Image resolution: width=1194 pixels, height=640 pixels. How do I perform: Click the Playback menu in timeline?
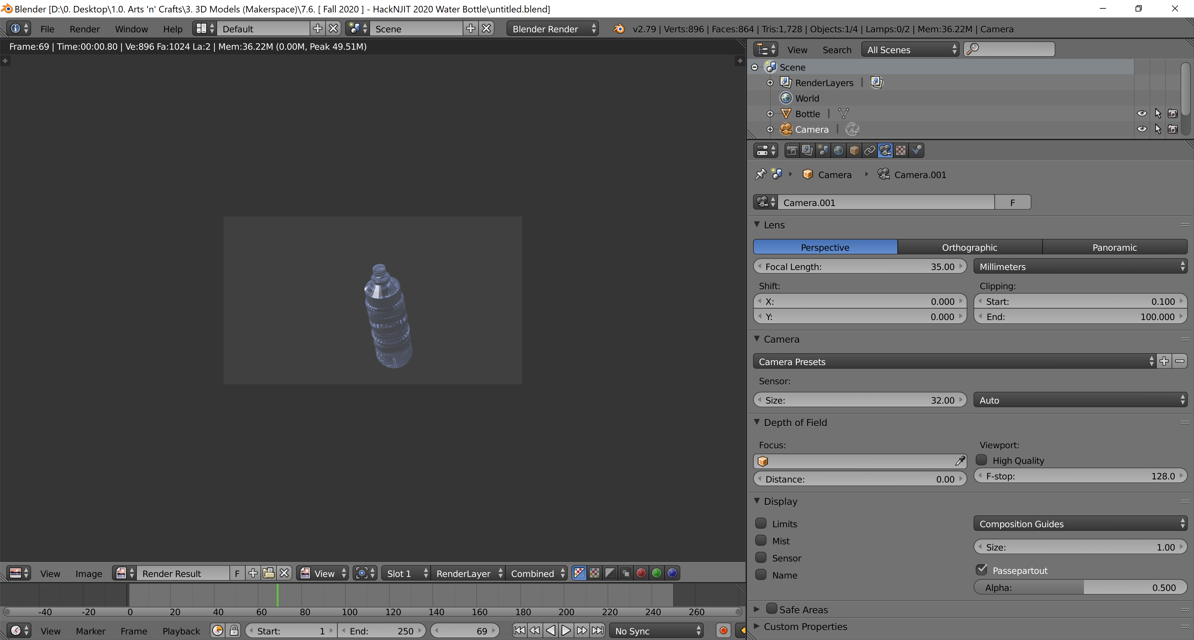[181, 631]
